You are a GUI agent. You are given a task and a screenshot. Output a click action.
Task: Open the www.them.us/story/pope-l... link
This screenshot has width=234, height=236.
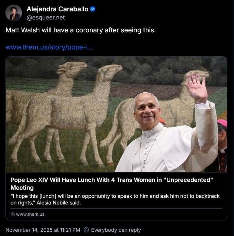tap(49, 47)
